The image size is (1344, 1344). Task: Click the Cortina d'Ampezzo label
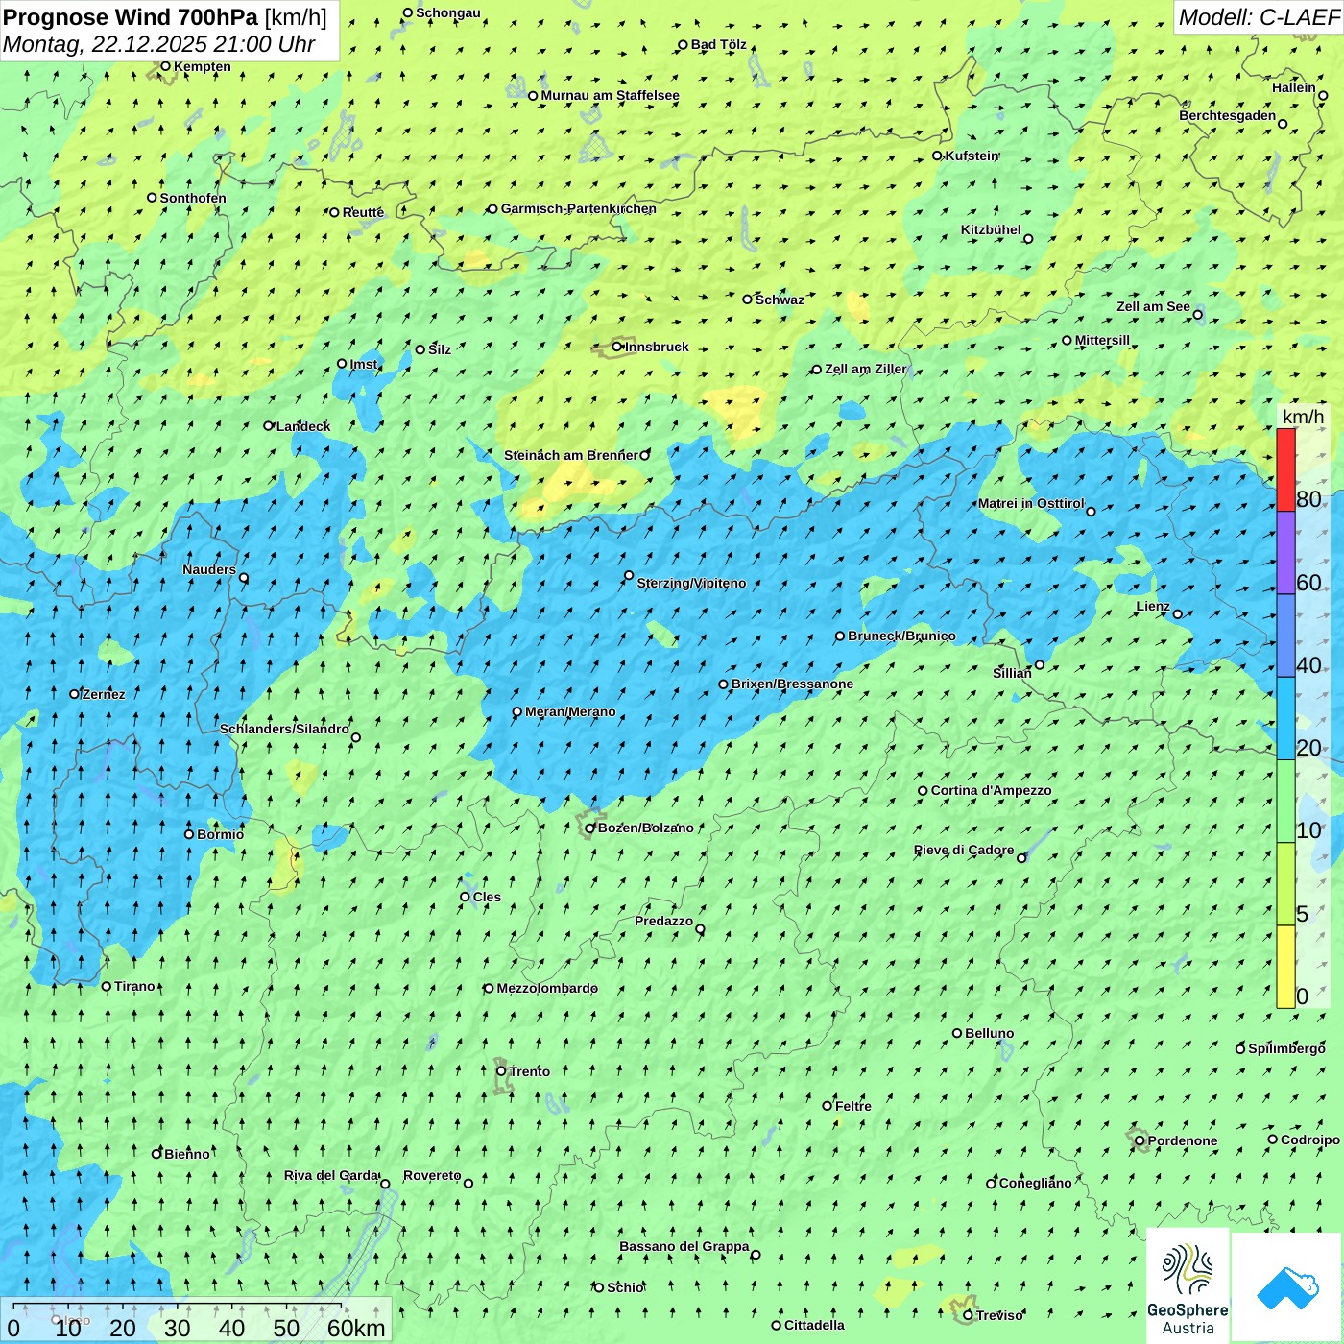pyautogui.click(x=991, y=790)
